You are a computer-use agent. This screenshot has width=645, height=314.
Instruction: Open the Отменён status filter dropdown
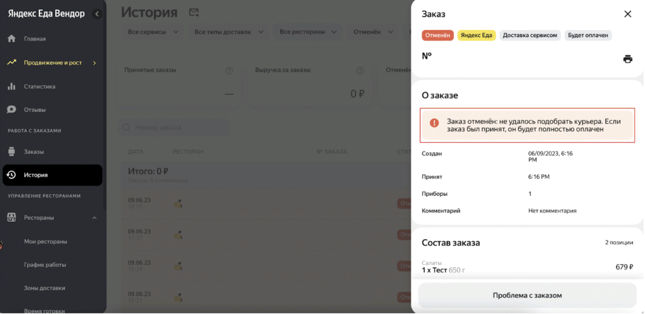click(x=373, y=32)
